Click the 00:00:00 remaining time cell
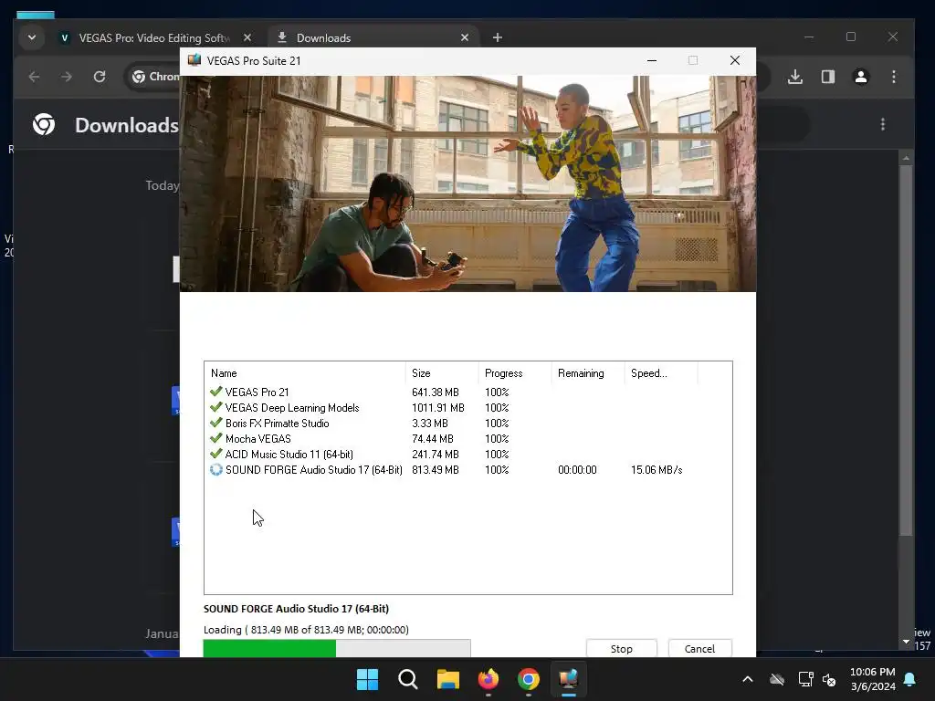The width and height of the screenshot is (935, 701). [x=577, y=470]
